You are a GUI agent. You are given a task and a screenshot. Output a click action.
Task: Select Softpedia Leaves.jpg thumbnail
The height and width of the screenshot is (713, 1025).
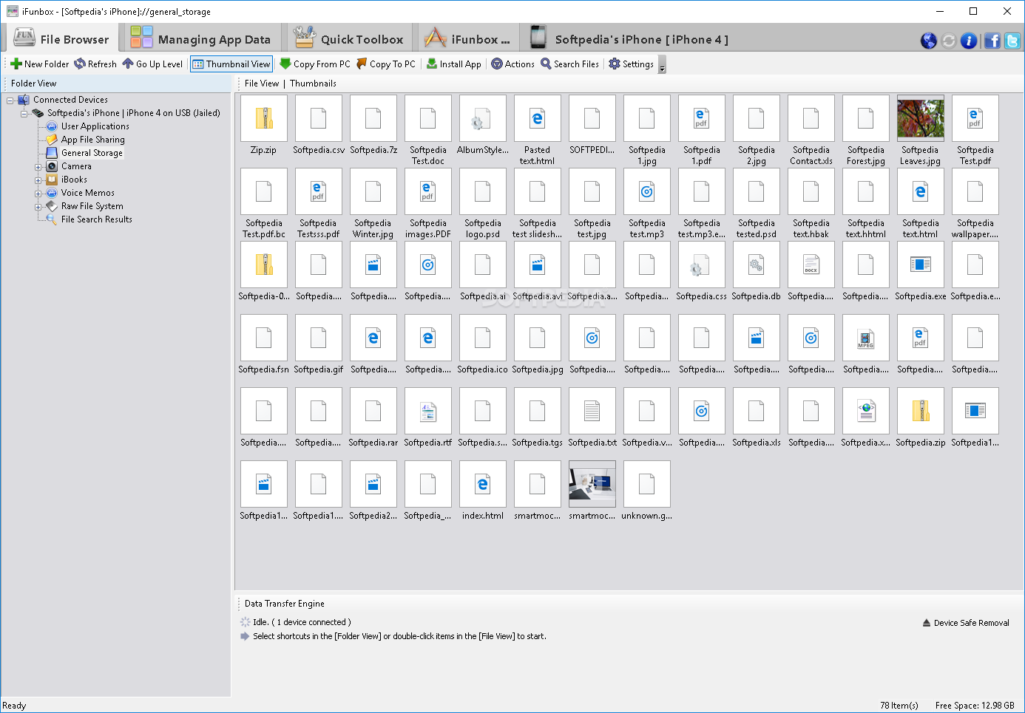pos(921,118)
